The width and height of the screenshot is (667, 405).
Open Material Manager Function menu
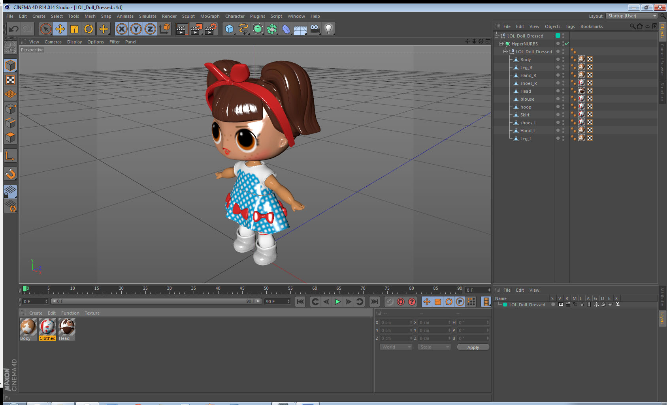[x=70, y=313]
